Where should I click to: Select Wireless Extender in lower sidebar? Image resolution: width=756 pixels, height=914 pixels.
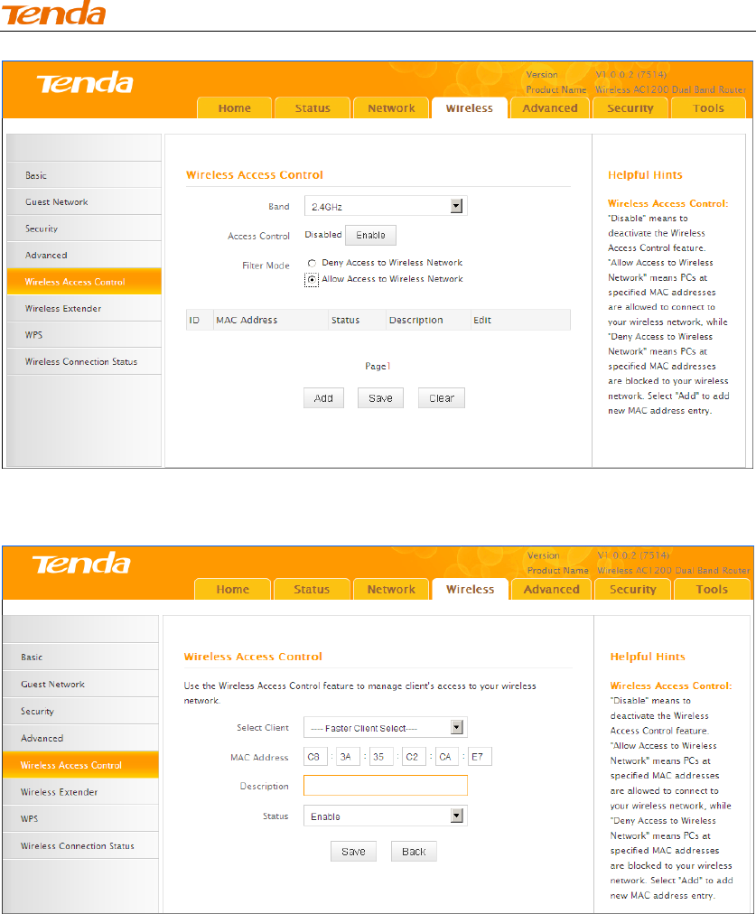[80, 791]
